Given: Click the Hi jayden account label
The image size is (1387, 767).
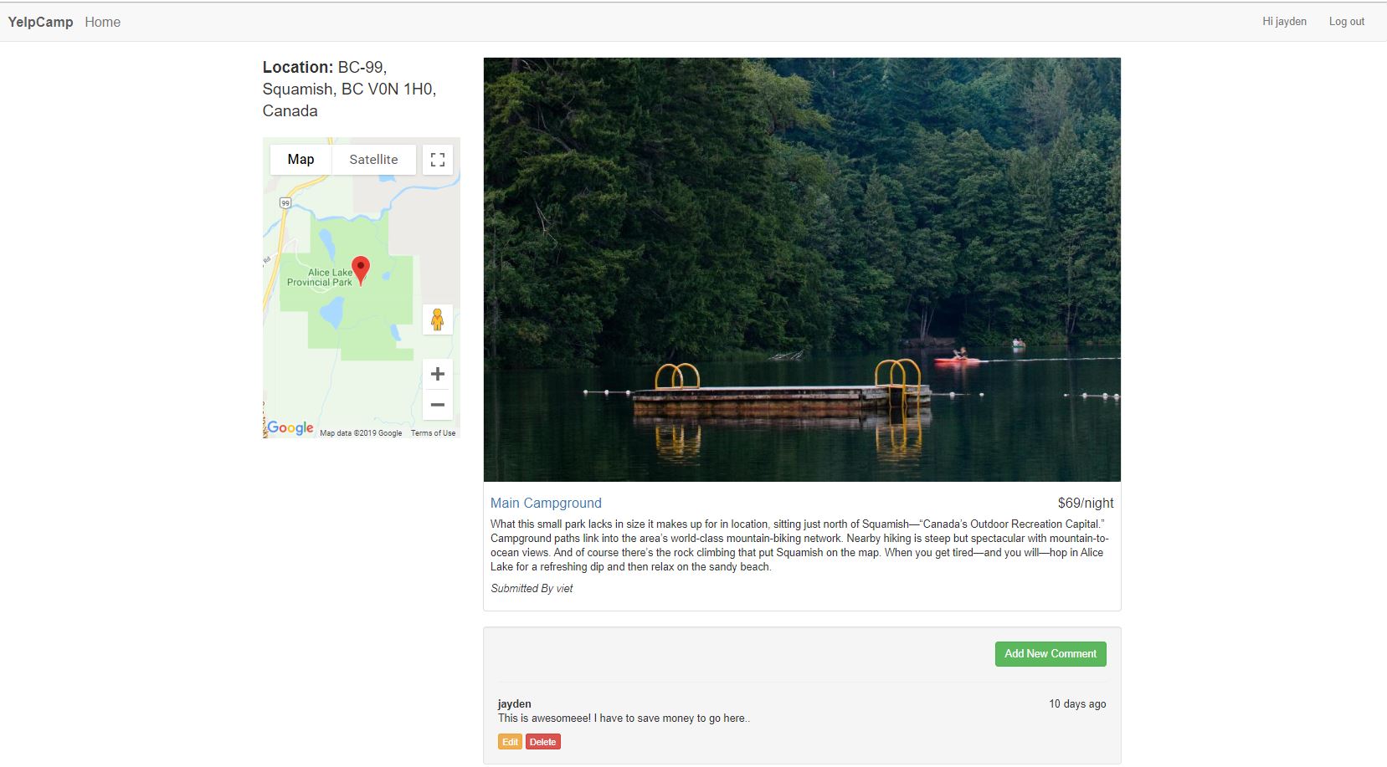Looking at the screenshot, I should (1283, 21).
